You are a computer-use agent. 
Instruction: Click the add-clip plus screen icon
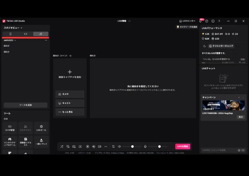click(80, 147)
